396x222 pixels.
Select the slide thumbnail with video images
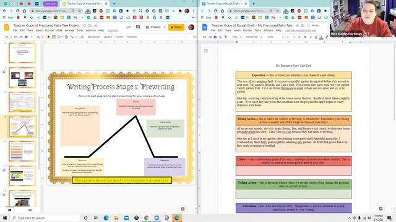22,77
